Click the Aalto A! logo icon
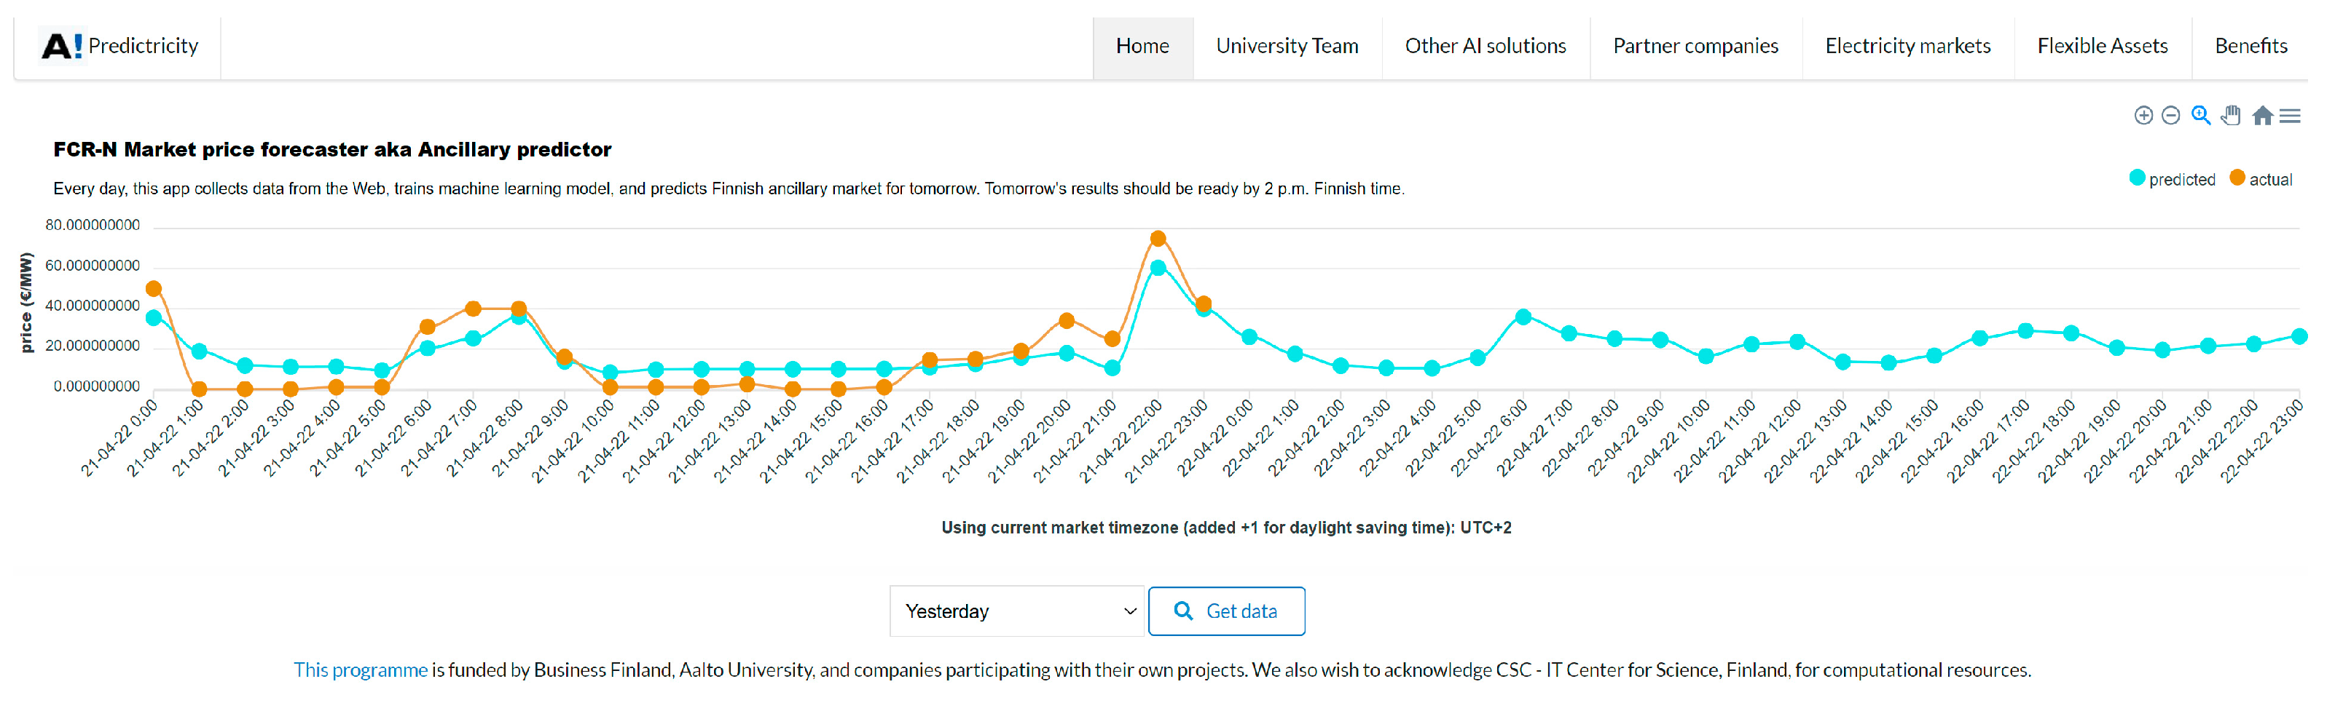 pyautogui.click(x=62, y=46)
